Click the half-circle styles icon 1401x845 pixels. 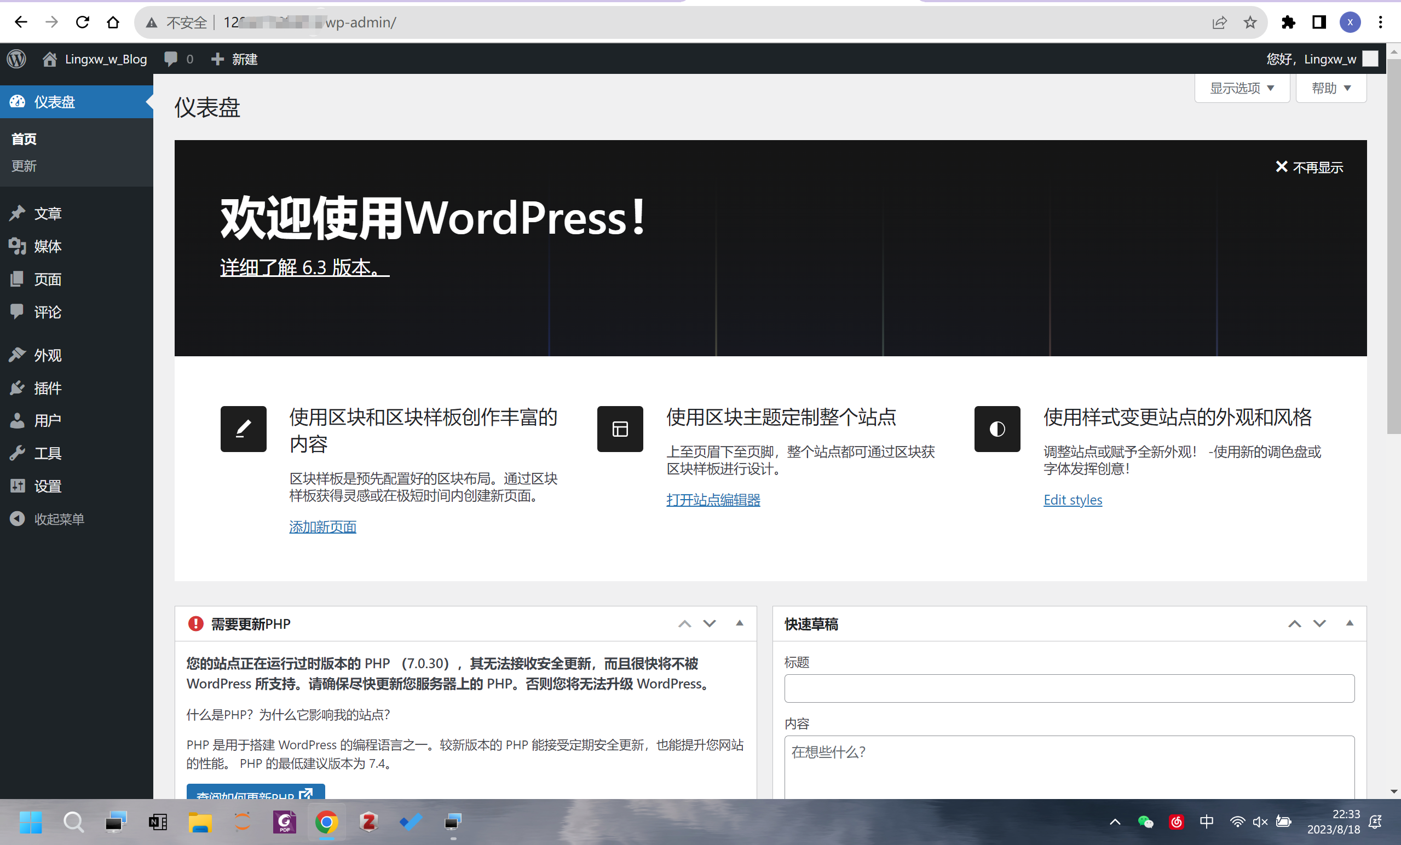coord(998,429)
